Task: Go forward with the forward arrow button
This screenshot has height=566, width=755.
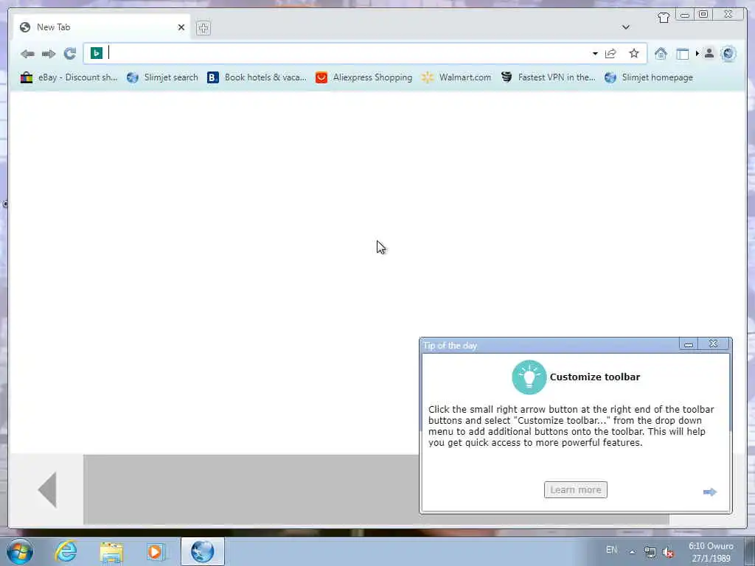Action: pyautogui.click(x=49, y=54)
